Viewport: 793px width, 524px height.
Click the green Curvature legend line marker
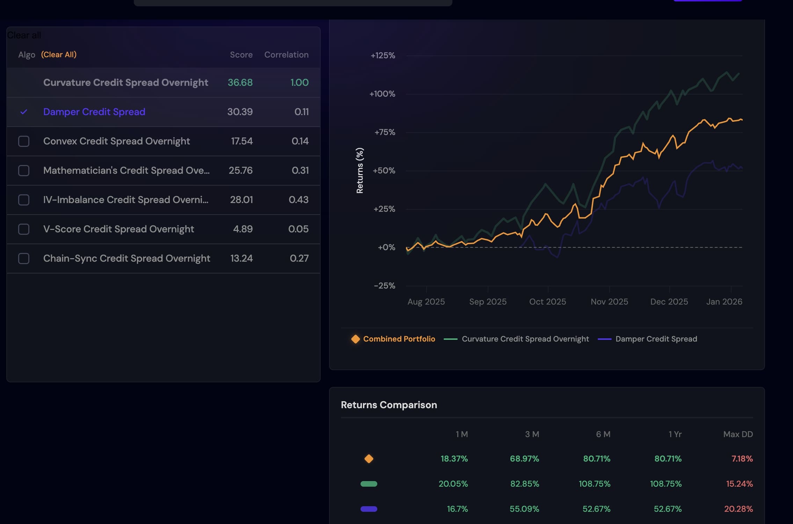(x=450, y=339)
